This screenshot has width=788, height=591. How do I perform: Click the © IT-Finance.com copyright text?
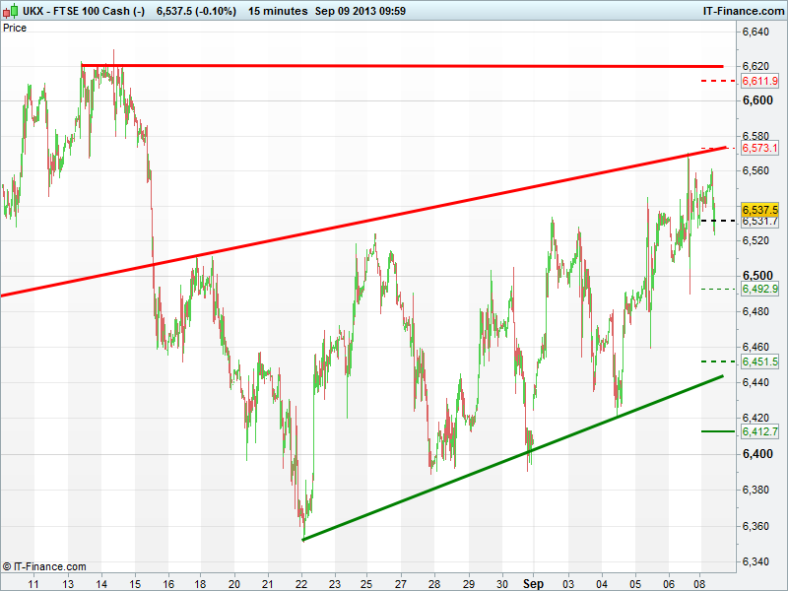click(44, 566)
